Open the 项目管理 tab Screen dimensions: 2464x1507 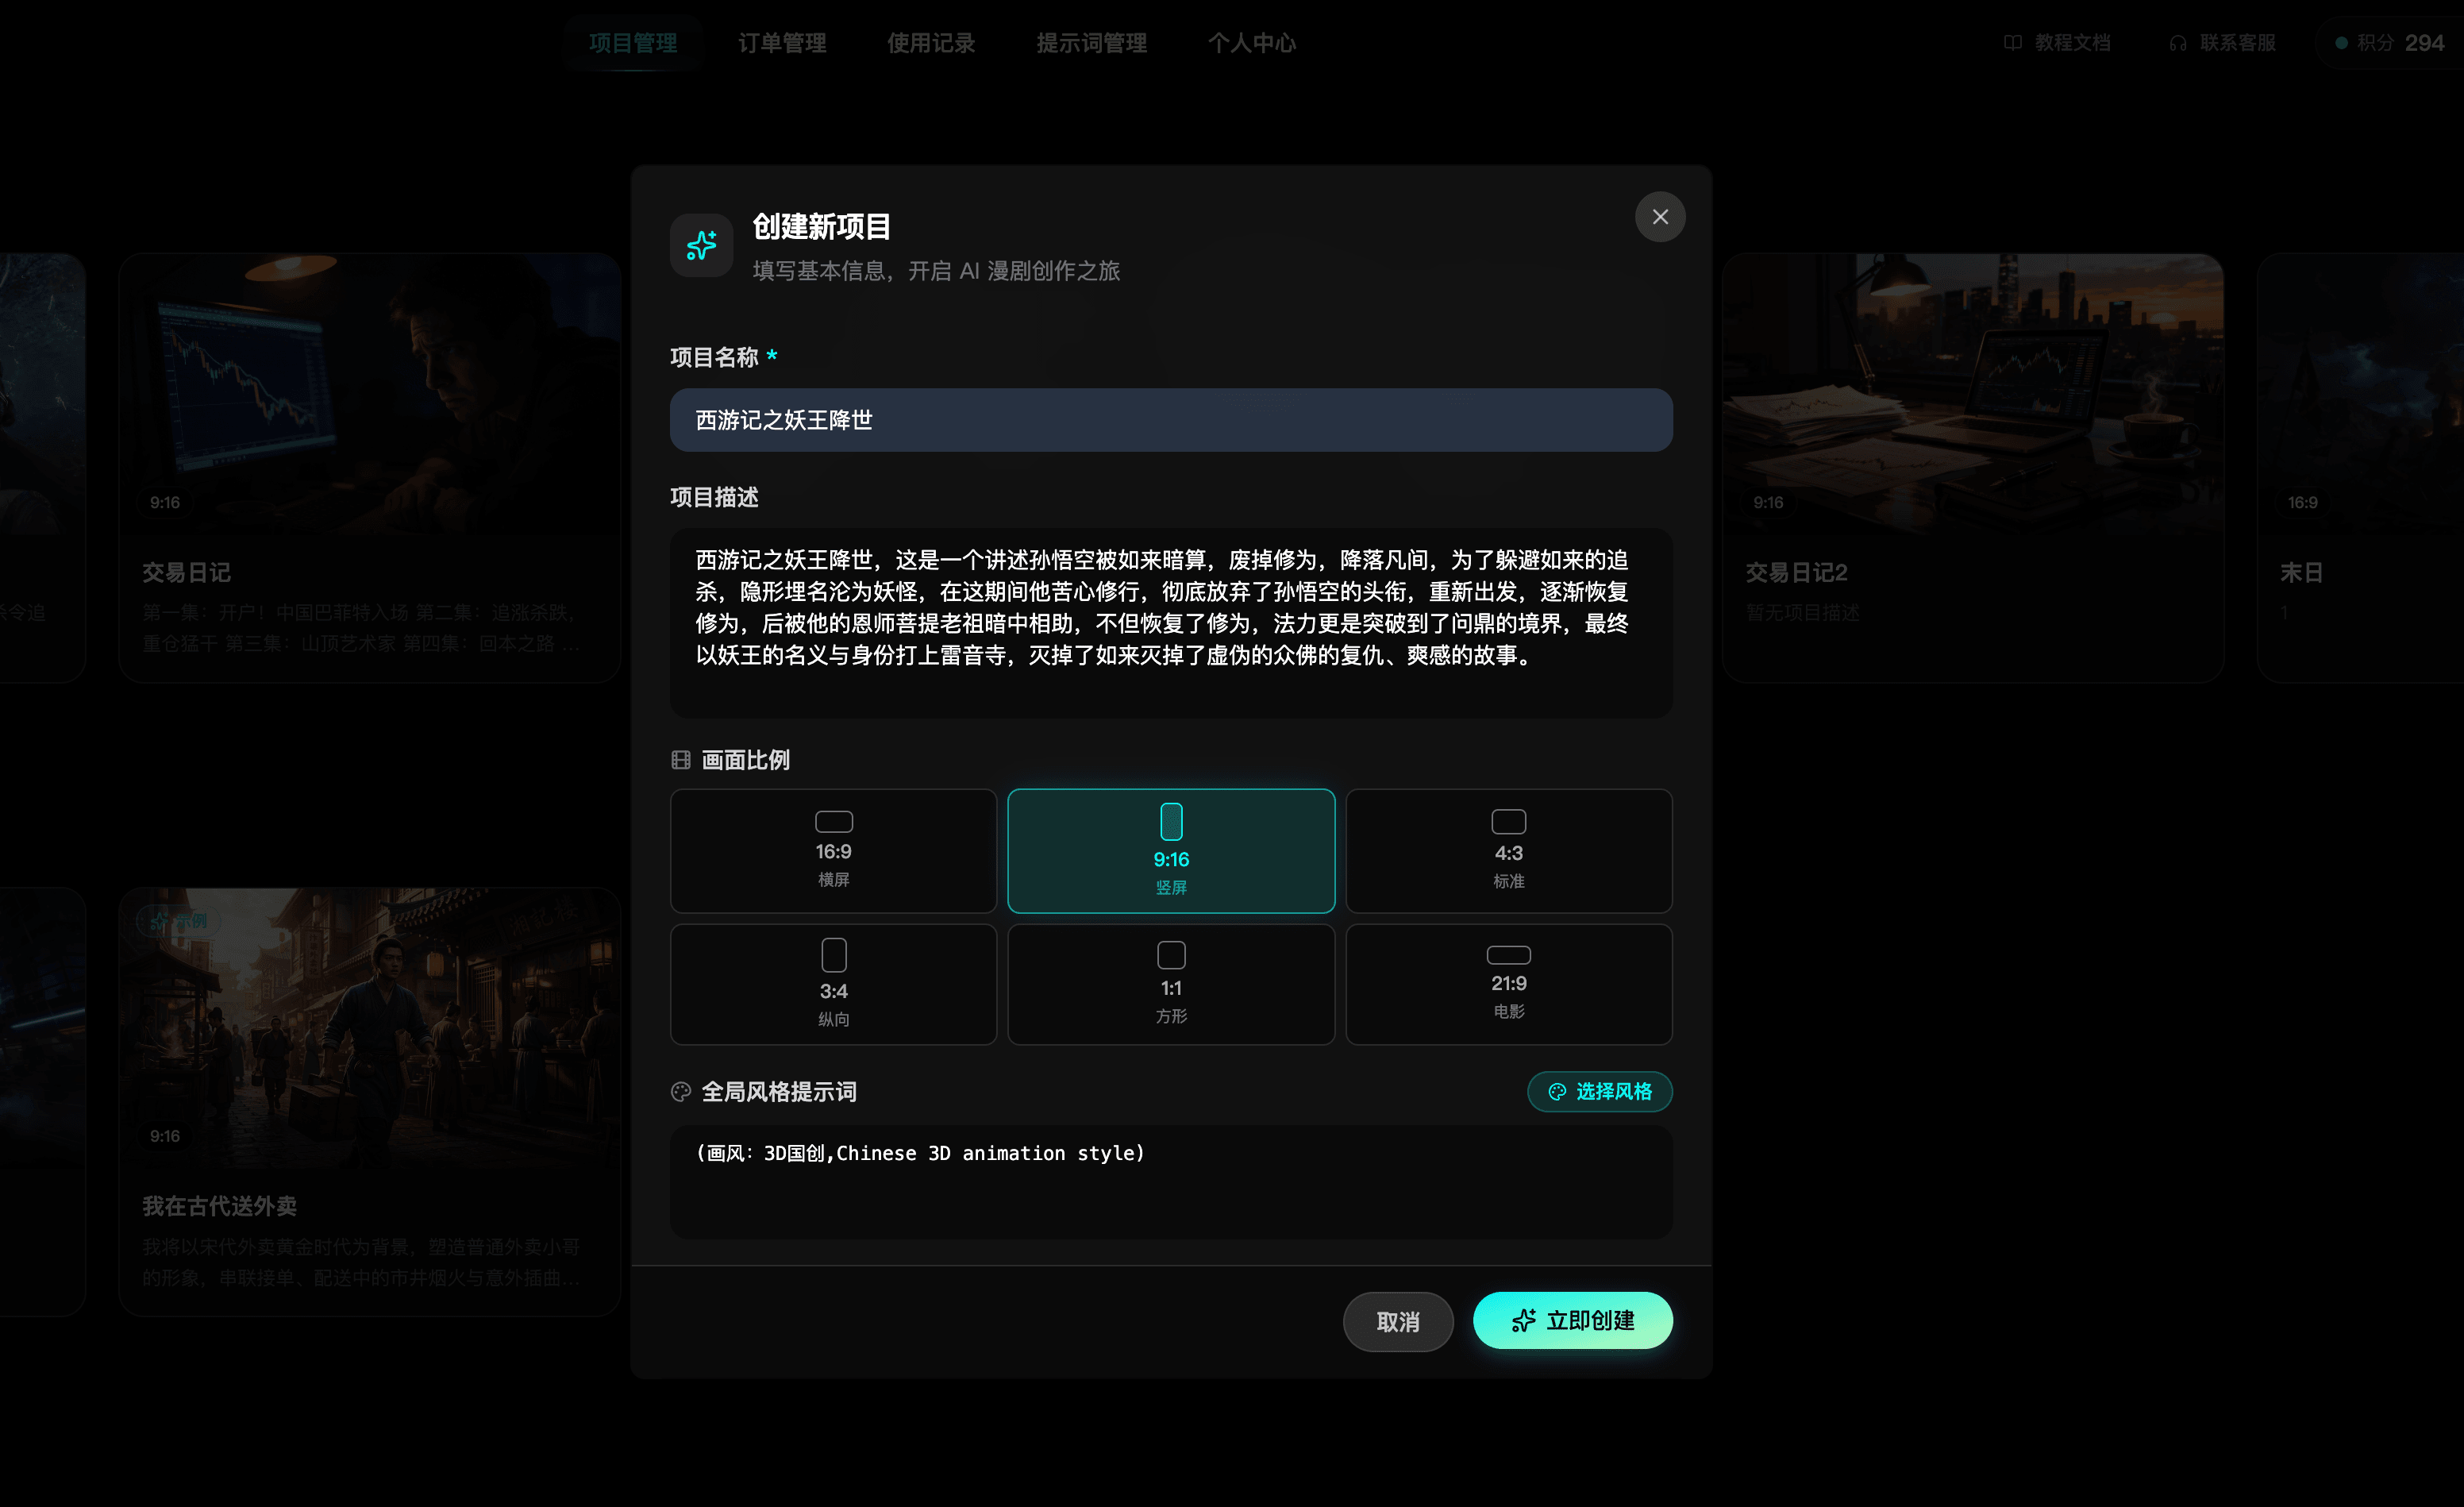pos(633,43)
